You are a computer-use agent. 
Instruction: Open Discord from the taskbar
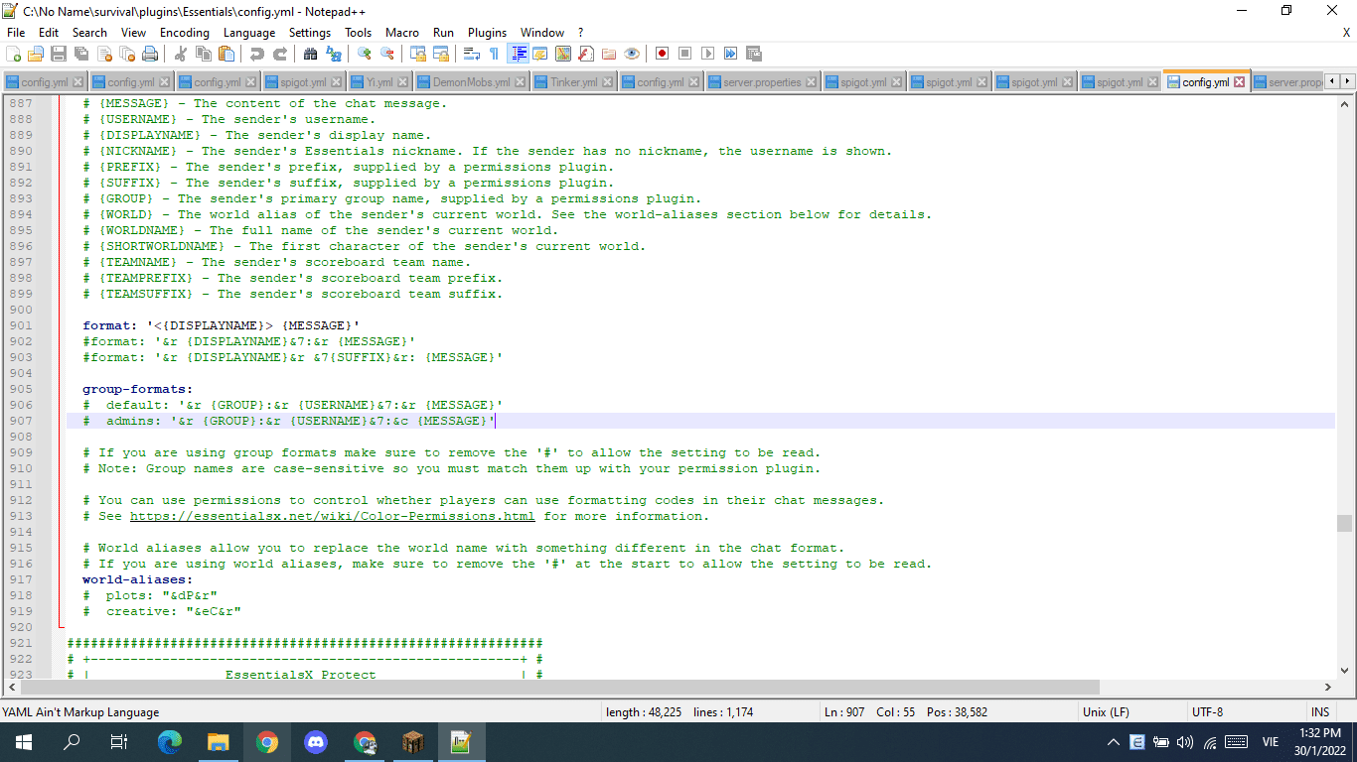[x=316, y=742]
